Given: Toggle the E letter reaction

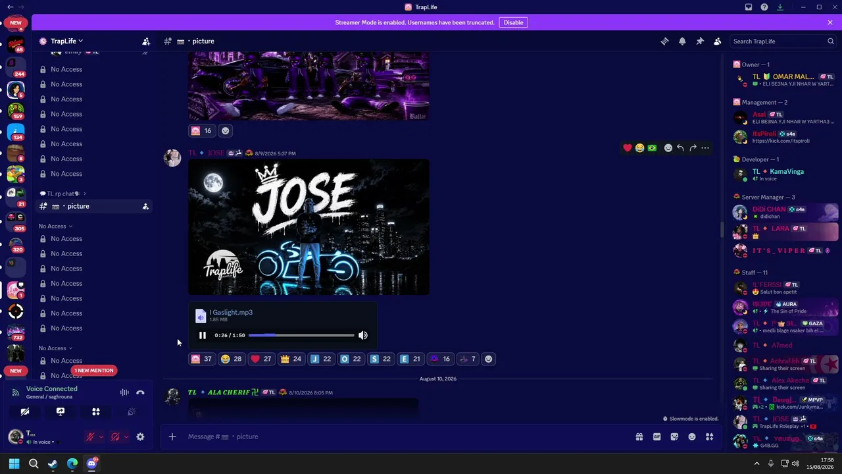Looking at the screenshot, I should point(410,359).
